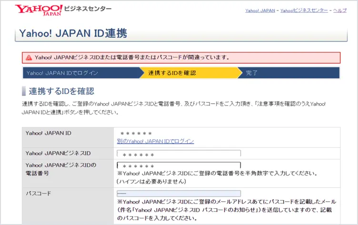Click the Yahoo! JAPAN ID連携 page title
This screenshot has height=225, width=358.
coord(73,33)
